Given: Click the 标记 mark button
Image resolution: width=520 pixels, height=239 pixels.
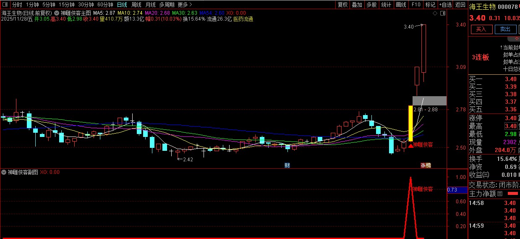Looking at the screenshot, I should [430, 5].
